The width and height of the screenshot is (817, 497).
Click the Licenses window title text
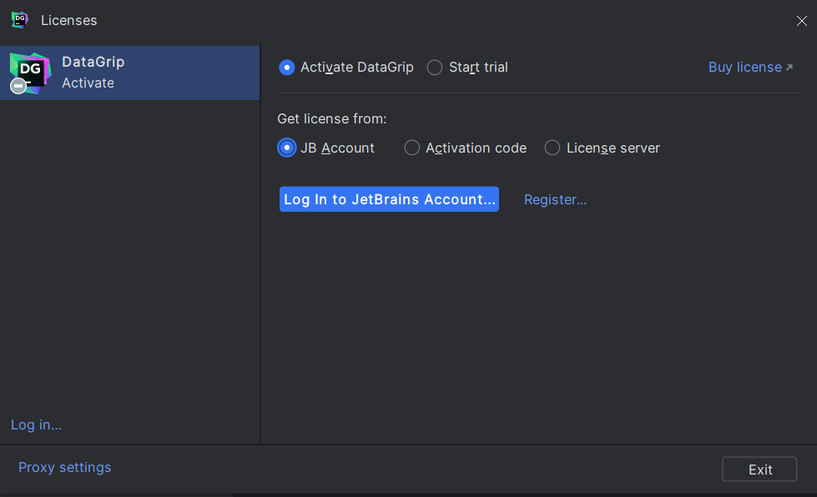[x=68, y=20]
